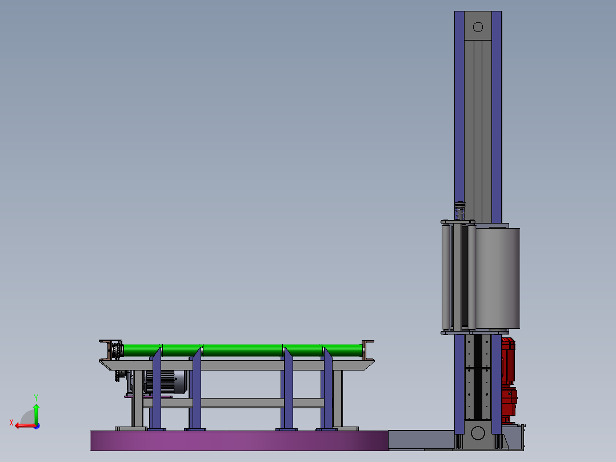Select the gray base plate beside turntable
This screenshot has width=616, height=462.
click(421, 439)
